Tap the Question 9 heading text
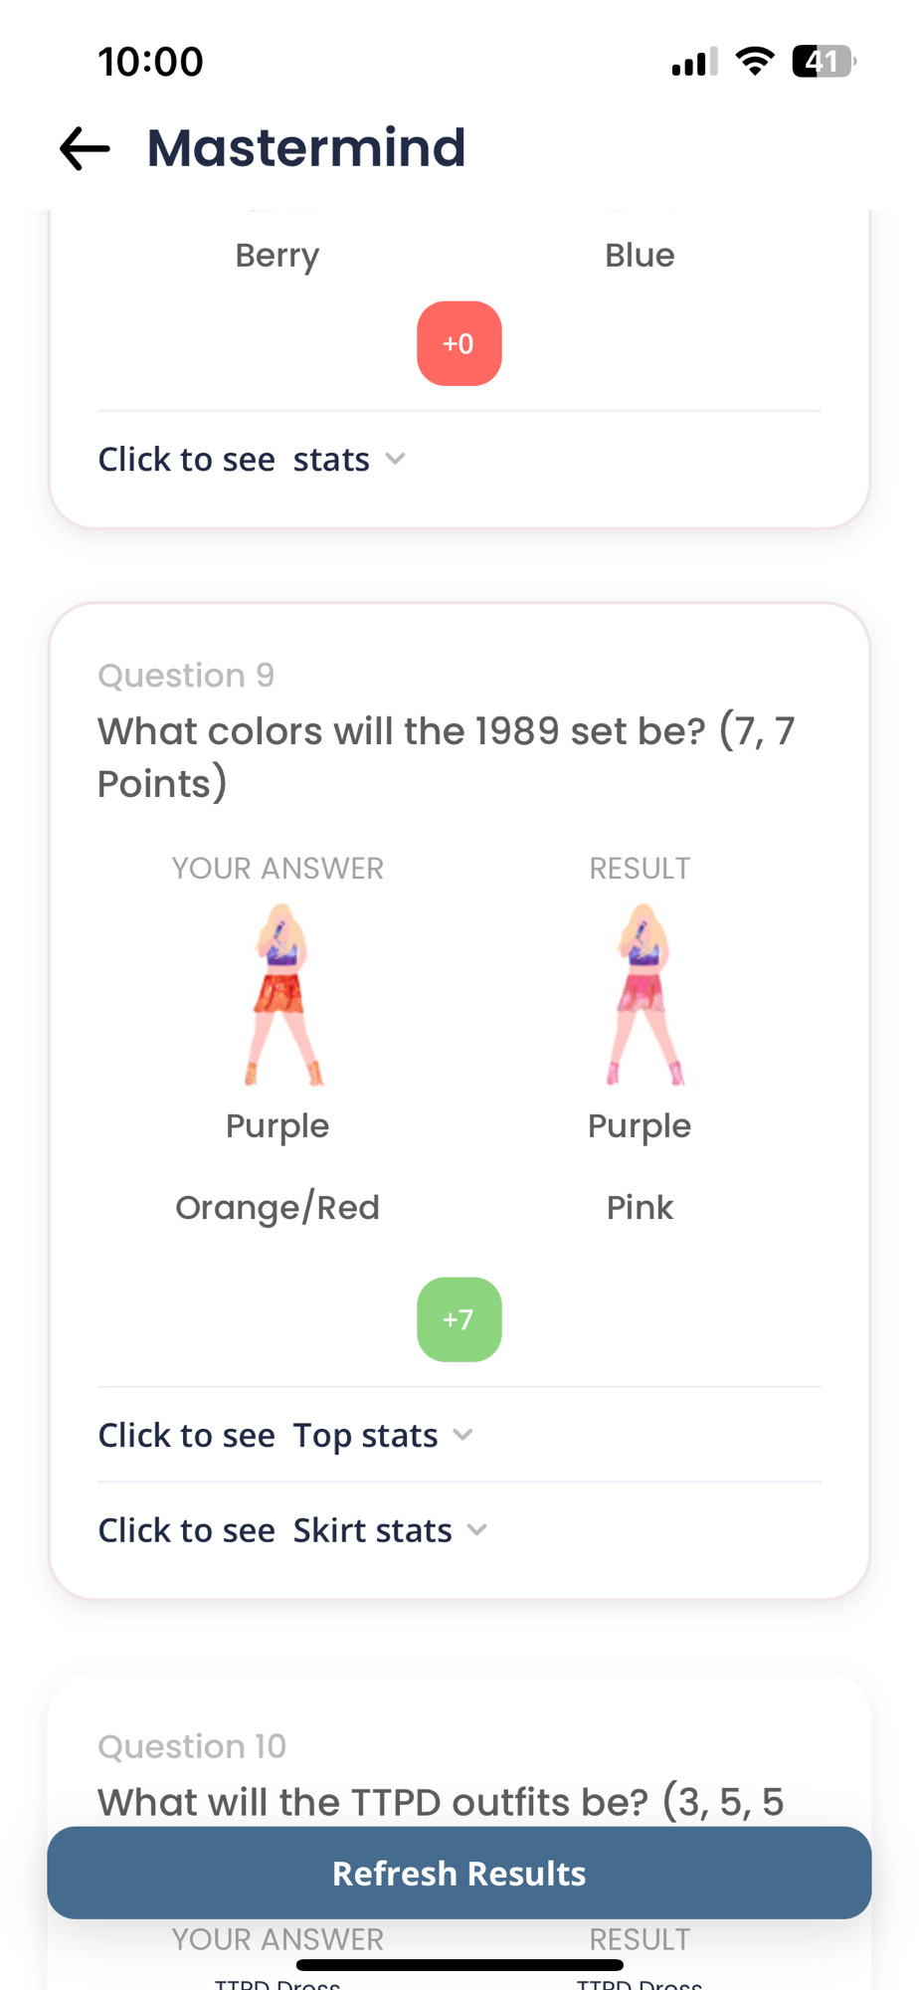Screen dimensions: 919x1990 click(186, 676)
